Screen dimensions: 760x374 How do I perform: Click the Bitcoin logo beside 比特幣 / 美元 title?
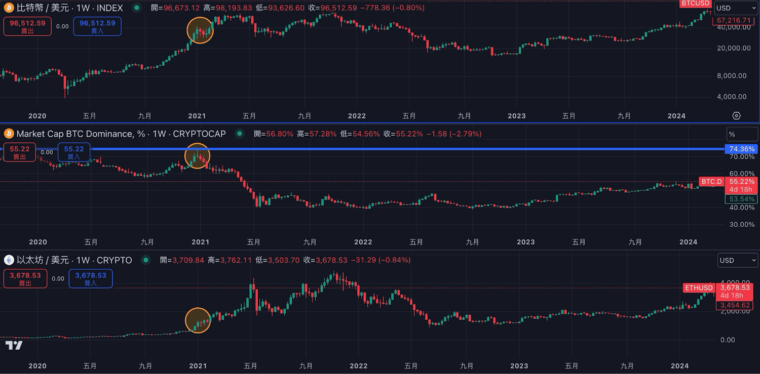pyautogui.click(x=9, y=8)
